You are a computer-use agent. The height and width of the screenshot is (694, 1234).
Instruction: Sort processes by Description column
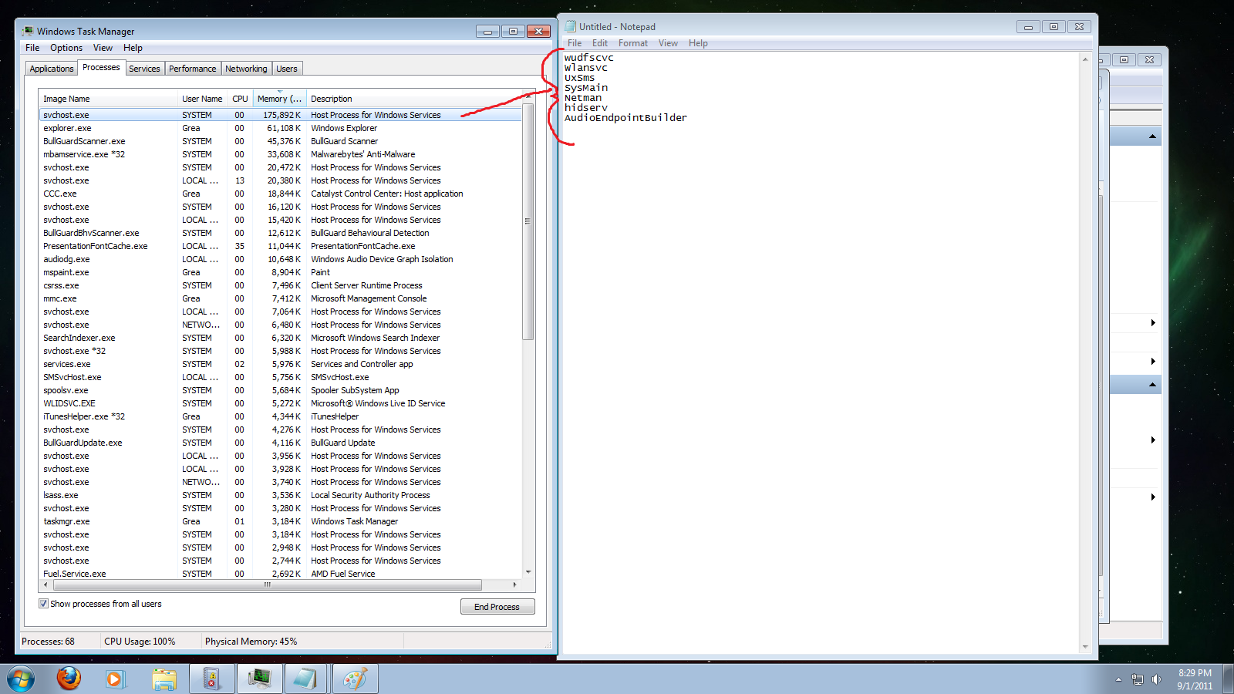tap(415, 99)
